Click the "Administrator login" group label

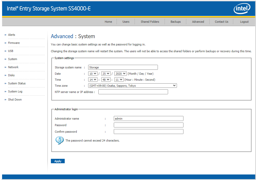pos(66,109)
